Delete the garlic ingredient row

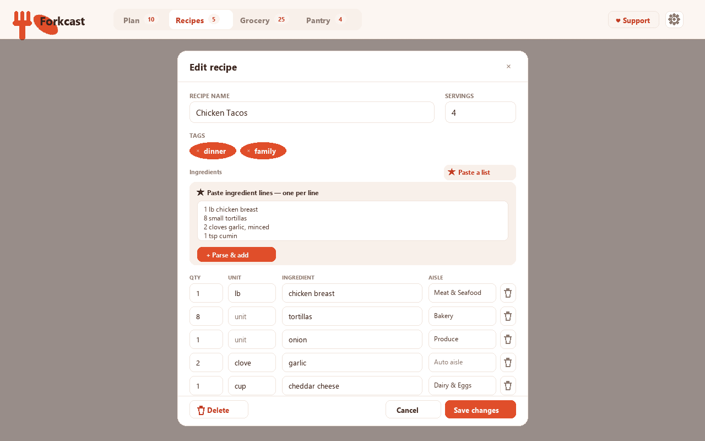click(508, 362)
